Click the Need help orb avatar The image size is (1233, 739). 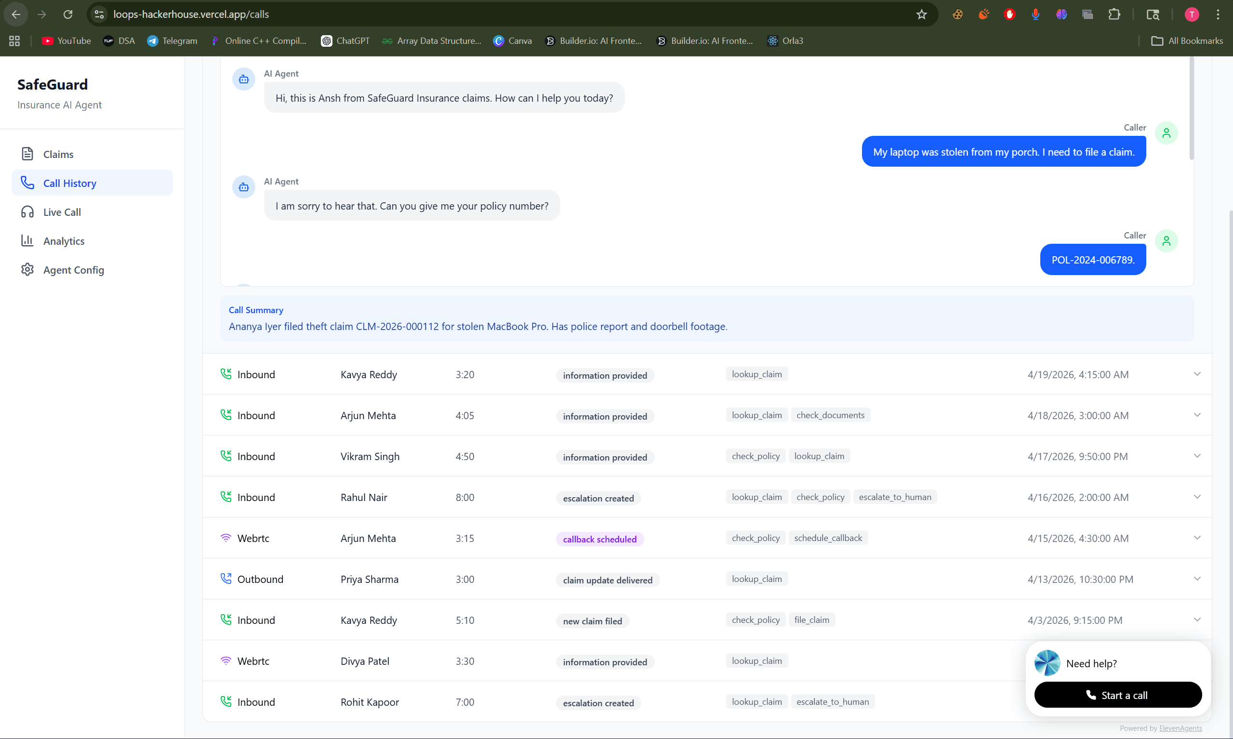tap(1047, 663)
